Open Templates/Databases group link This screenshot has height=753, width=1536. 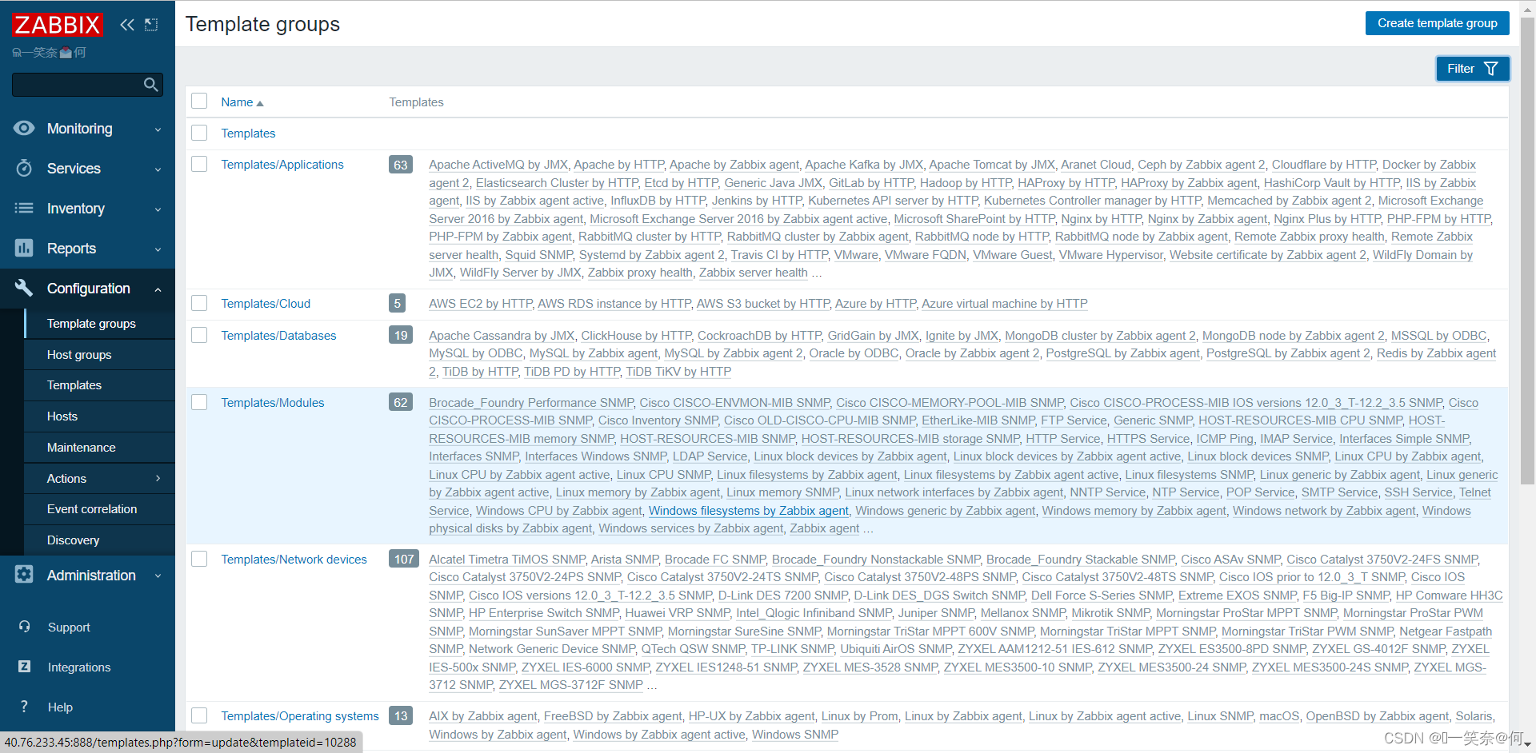(278, 335)
